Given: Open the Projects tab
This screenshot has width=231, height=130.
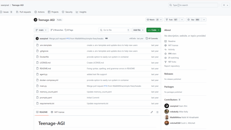Looking at the screenshot, I should click(53, 12).
